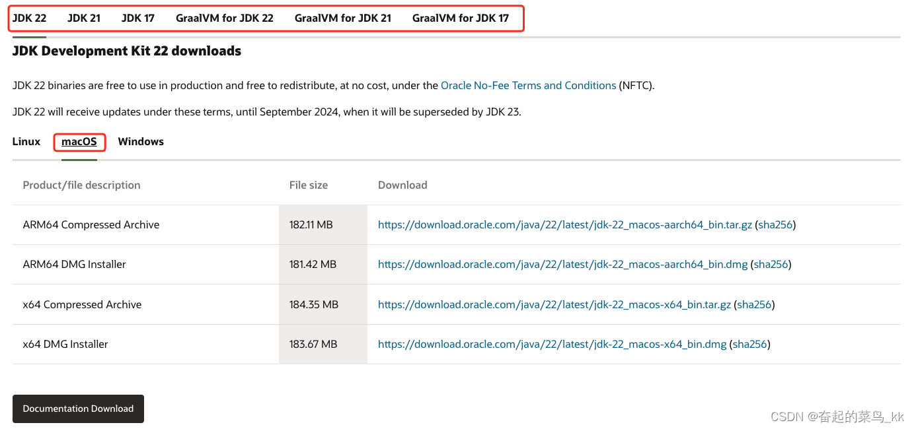This screenshot has width=914, height=429.
Task: Select the macOS platform tab
Action: coord(79,141)
